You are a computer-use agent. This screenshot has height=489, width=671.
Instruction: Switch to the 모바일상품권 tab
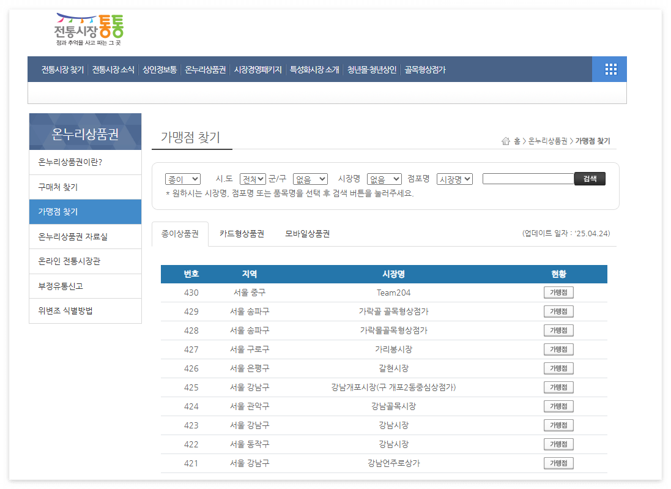pos(307,234)
